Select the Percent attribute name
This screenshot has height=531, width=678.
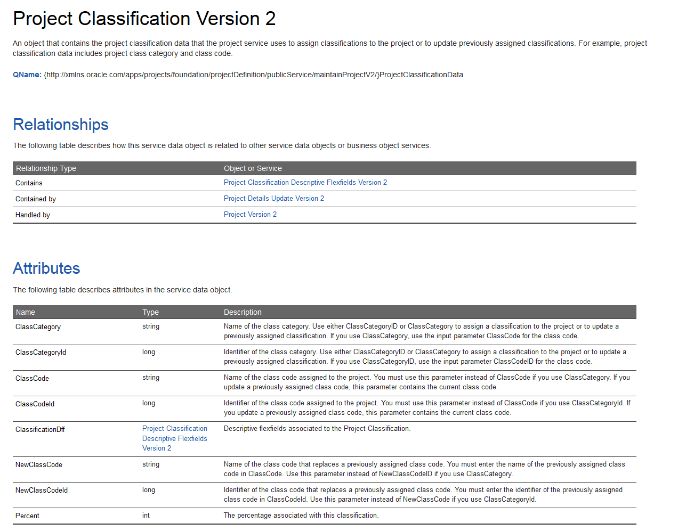point(27,516)
